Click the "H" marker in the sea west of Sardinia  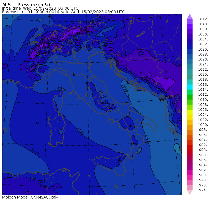pos(37,123)
